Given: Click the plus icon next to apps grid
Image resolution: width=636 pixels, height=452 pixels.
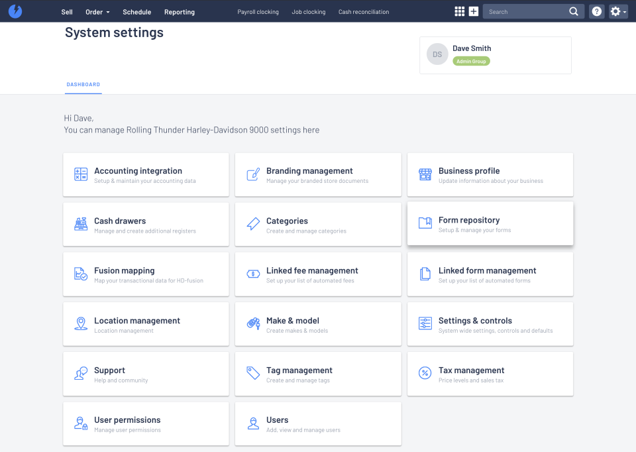Looking at the screenshot, I should (x=473, y=11).
